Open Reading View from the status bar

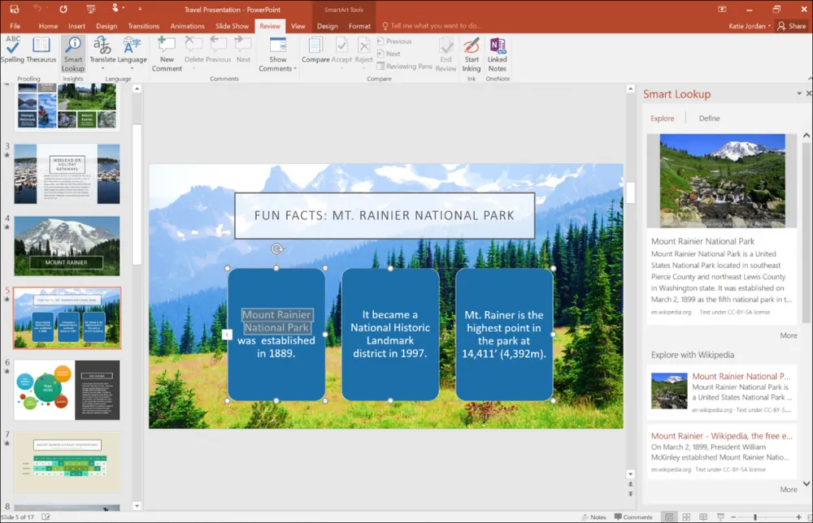[x=704, y=515]
